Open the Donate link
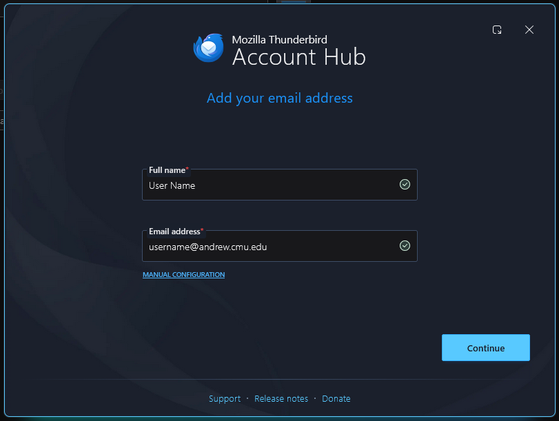 336,398
